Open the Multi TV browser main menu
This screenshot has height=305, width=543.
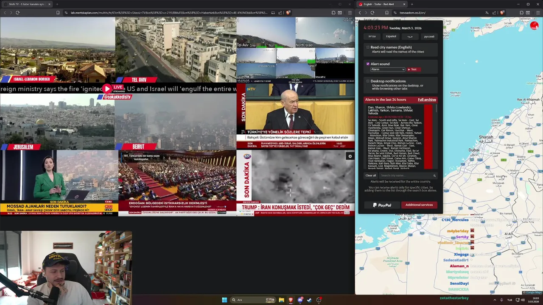tap(350, 13)
